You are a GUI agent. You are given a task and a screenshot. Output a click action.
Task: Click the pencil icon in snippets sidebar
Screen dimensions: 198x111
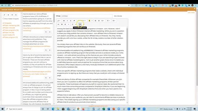click(x=4, y=15)
